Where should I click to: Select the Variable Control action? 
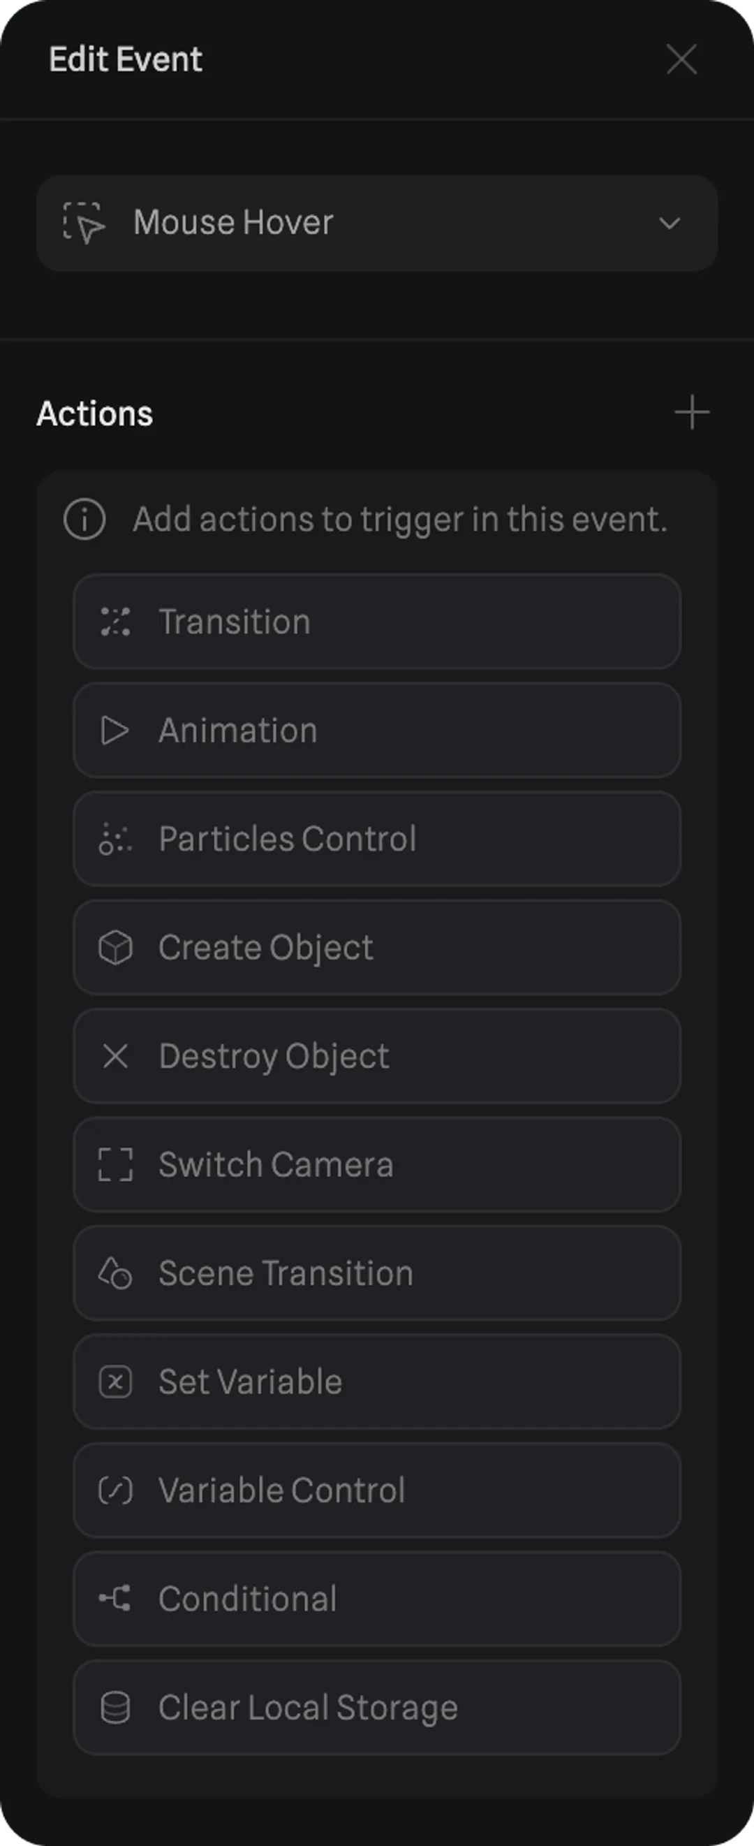pyautogui.click(x=376, y=1490)
